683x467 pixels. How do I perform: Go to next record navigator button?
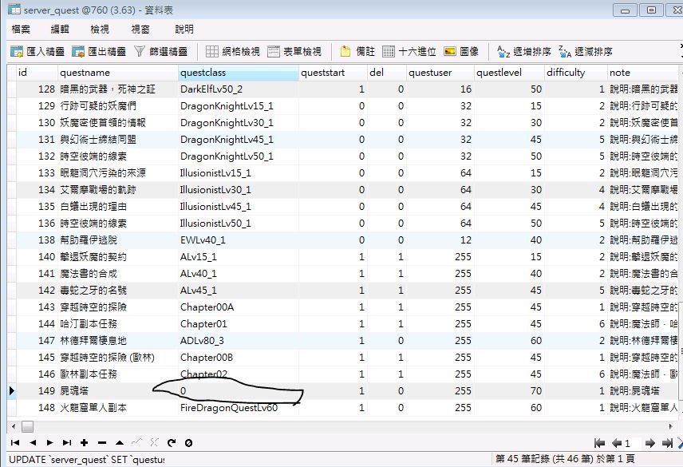coord(49,442)
